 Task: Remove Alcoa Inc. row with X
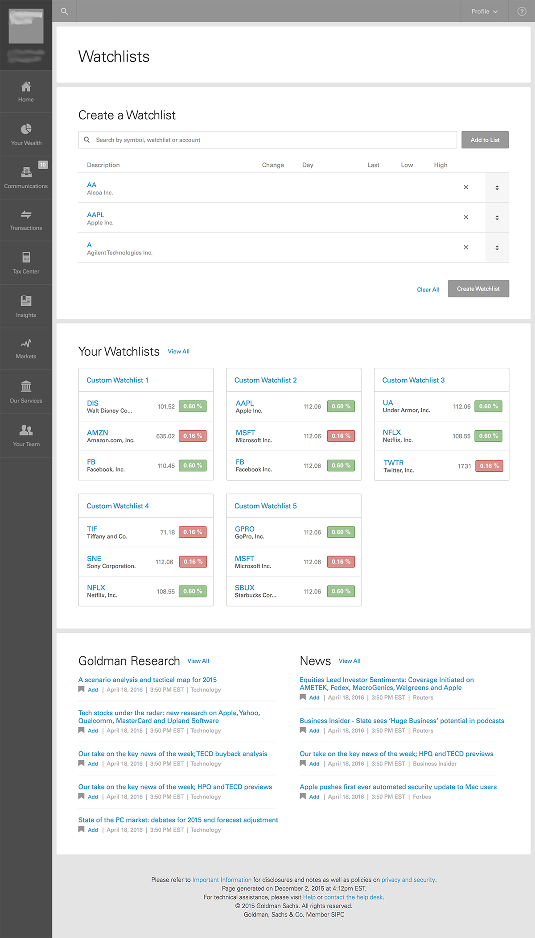point(466,187)
